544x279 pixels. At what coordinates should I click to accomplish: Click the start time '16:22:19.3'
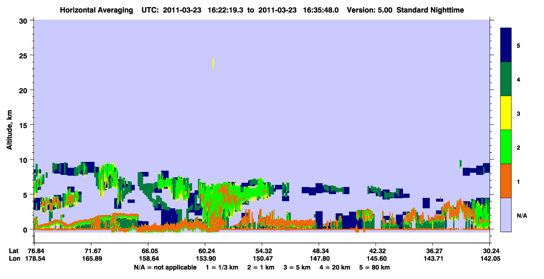pos(226,10)
